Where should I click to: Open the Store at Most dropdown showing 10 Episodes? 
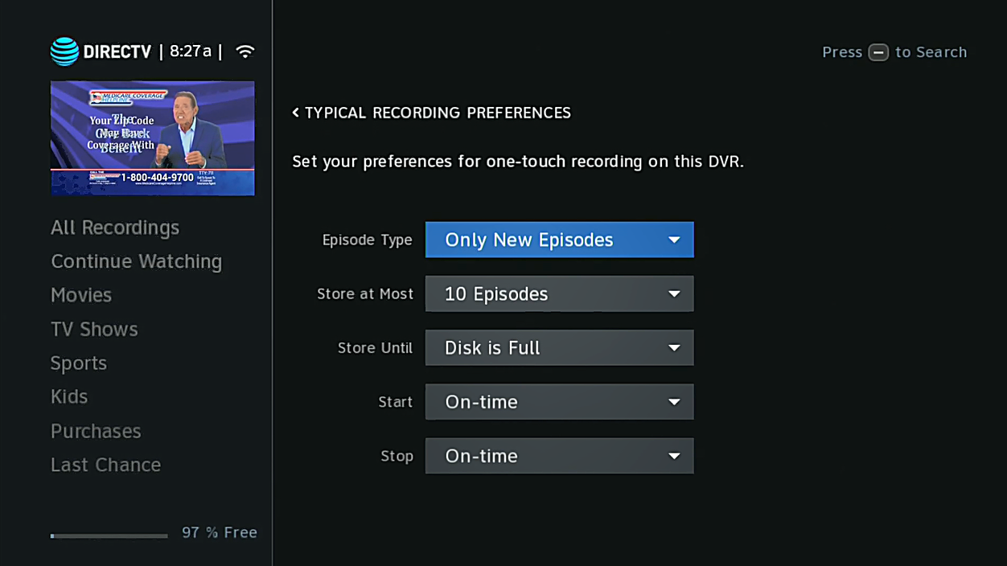[x=559, y=293]
